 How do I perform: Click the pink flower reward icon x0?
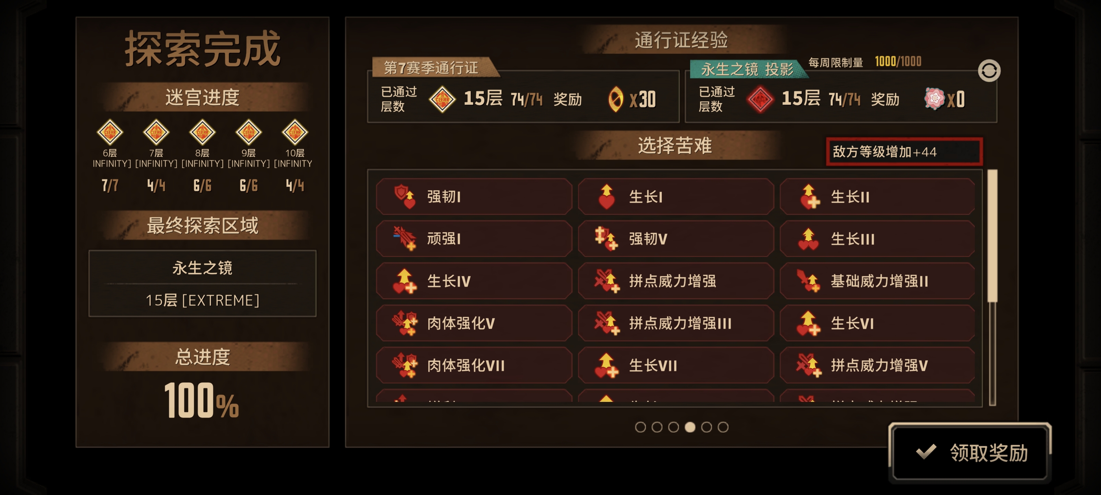coord(934,99)
